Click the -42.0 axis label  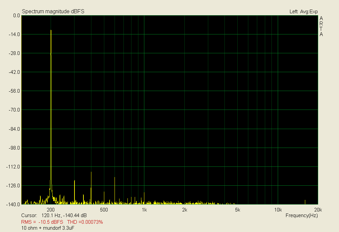[14, 72]
